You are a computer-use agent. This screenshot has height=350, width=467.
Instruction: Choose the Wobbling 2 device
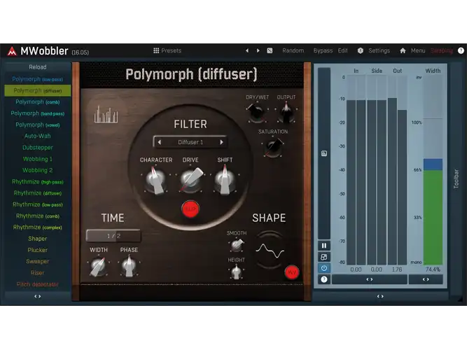pyautogui.click(x=38, y=170)
